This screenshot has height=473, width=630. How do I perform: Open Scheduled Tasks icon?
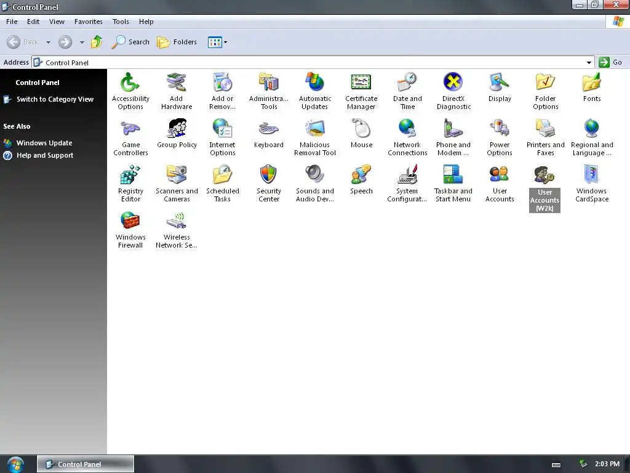click(x=222, y=184)
